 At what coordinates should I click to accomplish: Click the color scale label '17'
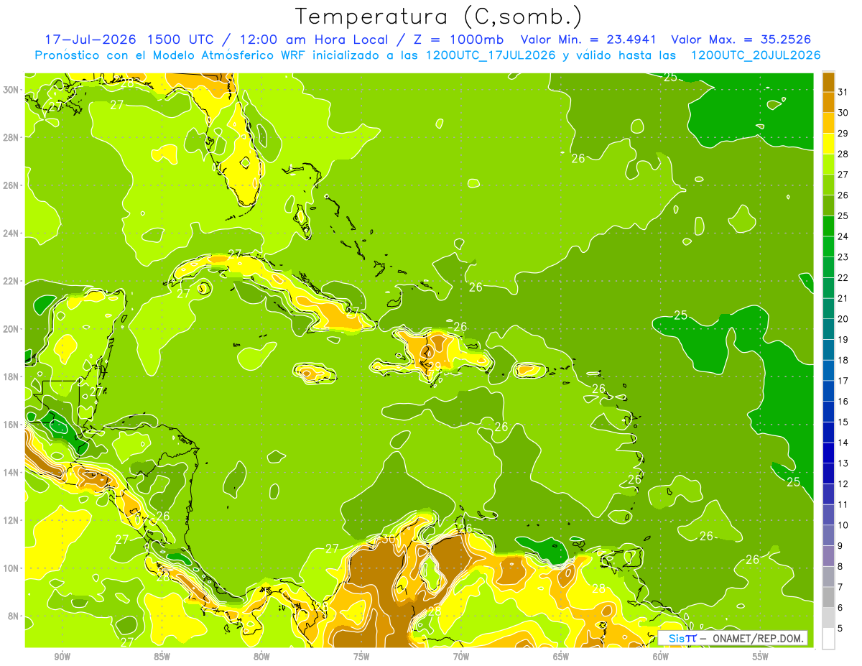(843, 381)
